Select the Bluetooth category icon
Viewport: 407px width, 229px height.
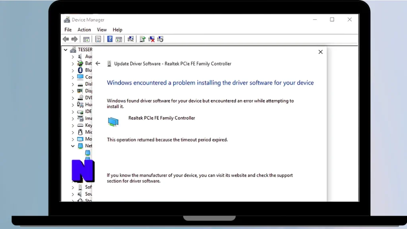point(80,70)
